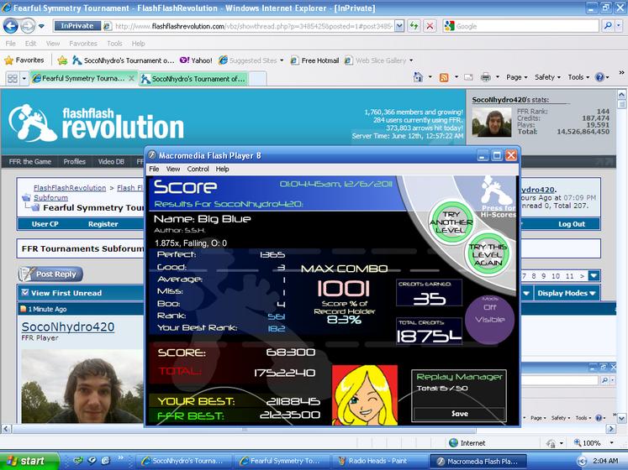This screenshot has width=628, height=470.
Task: Click the Try This Level Again button
Action: pos(488,255)
